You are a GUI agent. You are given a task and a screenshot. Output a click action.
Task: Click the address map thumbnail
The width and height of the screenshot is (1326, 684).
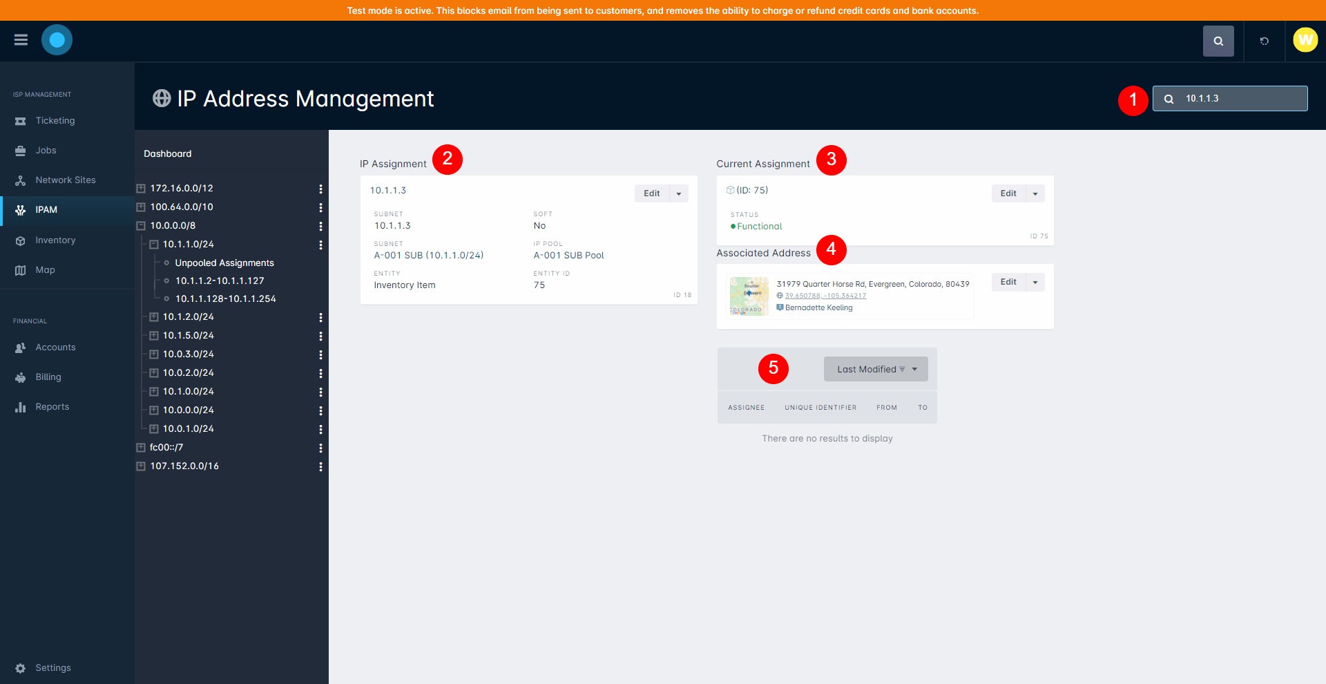[x=749, y=296]
